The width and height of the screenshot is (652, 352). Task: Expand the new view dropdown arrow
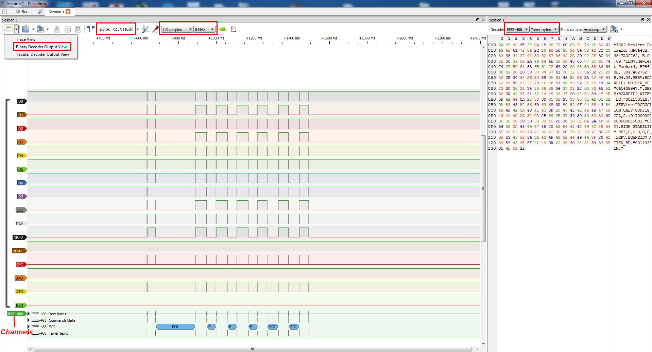(16, 29)
